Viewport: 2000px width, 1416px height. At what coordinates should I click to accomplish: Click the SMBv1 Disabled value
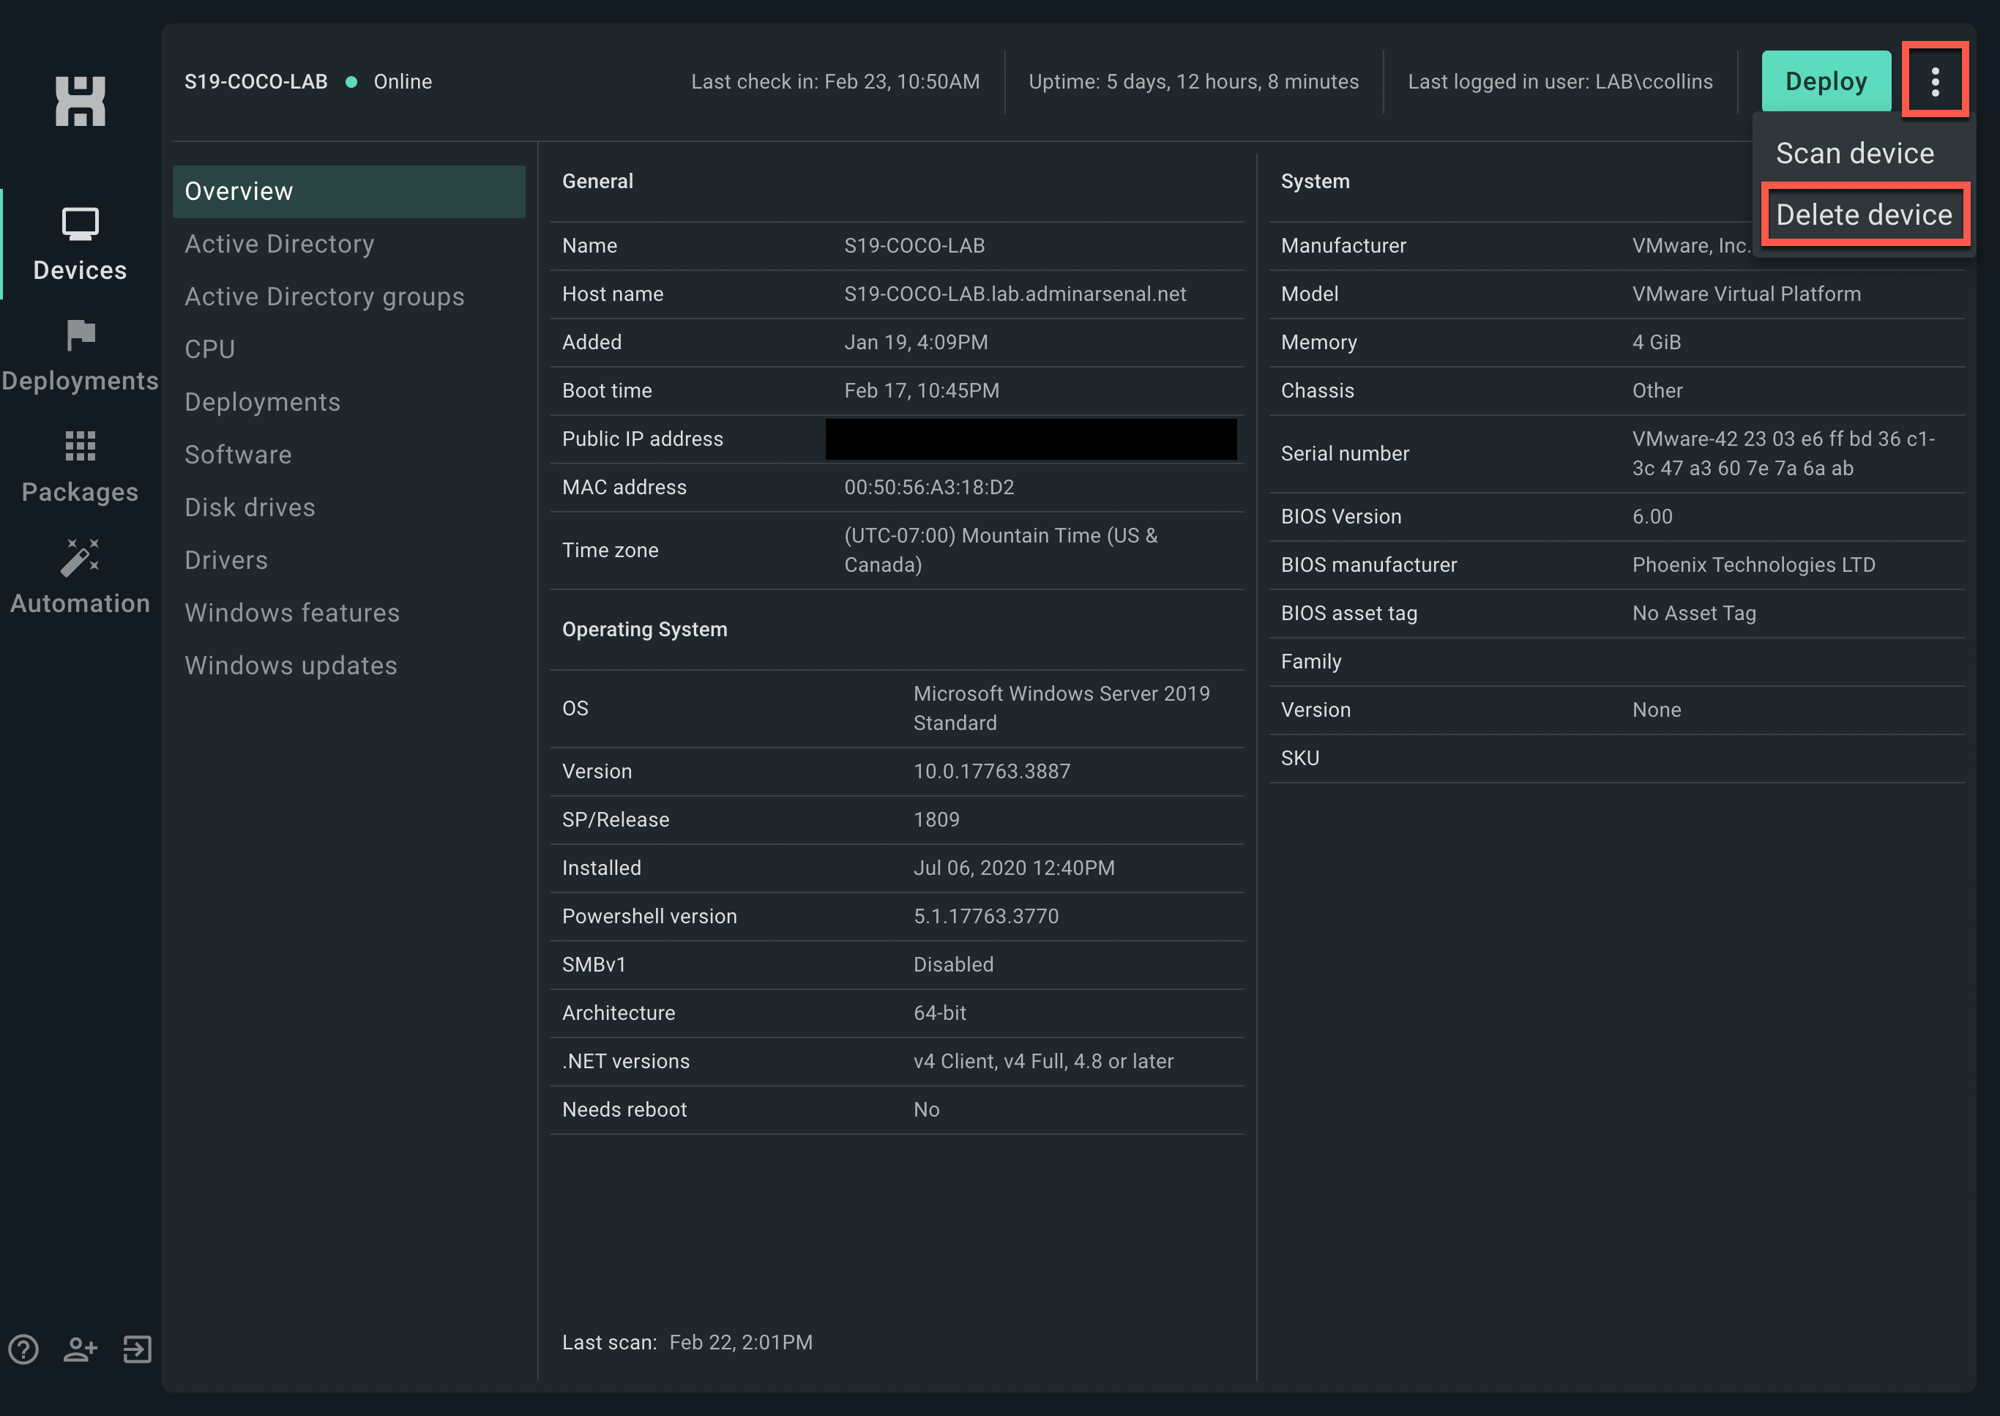point(953,964)
